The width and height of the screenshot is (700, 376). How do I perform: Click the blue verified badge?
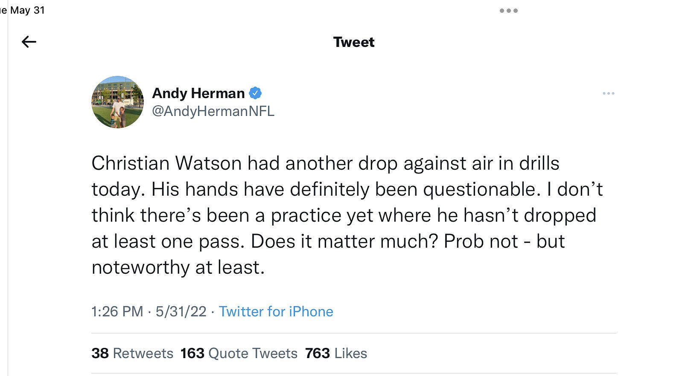pos(255,93)
